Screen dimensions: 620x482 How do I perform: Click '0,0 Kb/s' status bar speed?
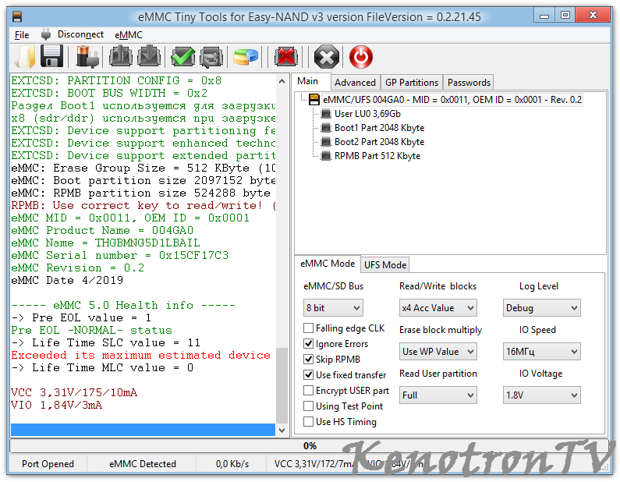click(232, 464)
